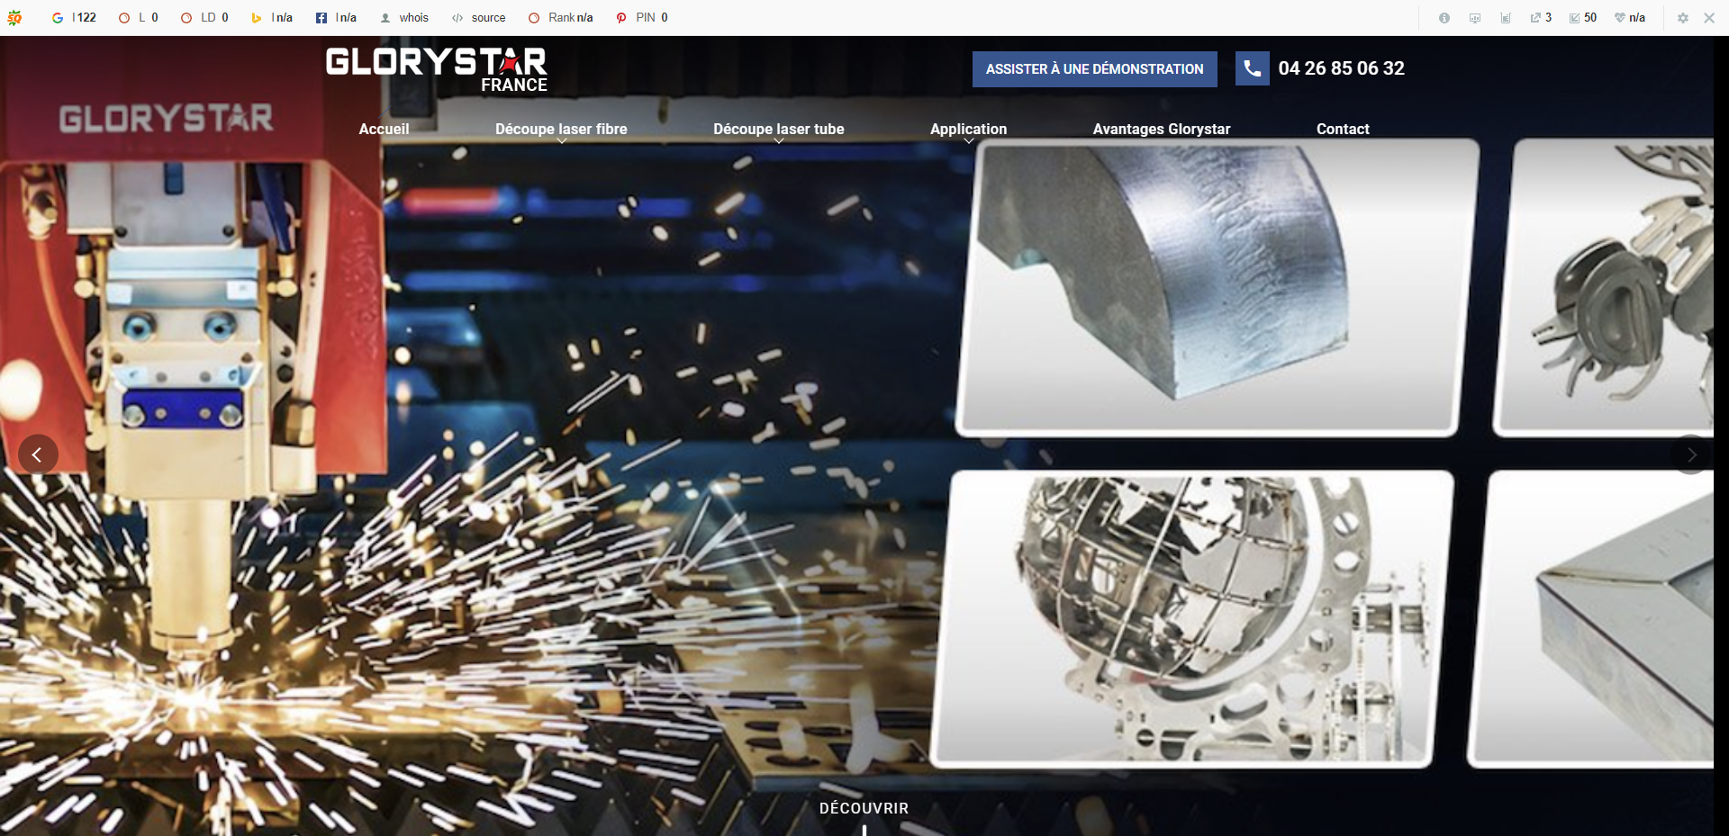Open the Facebook likes parameter
The width and height of the screenshot is (1729, 836).
(x=336, y=17)
